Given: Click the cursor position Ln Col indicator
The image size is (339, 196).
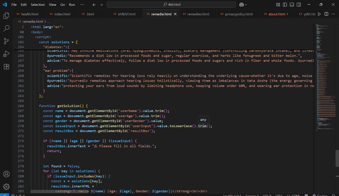Looking at the screenshot, I should [x=232, y=195].
